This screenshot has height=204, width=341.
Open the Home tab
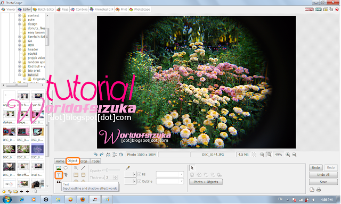(x=60, y=161)
